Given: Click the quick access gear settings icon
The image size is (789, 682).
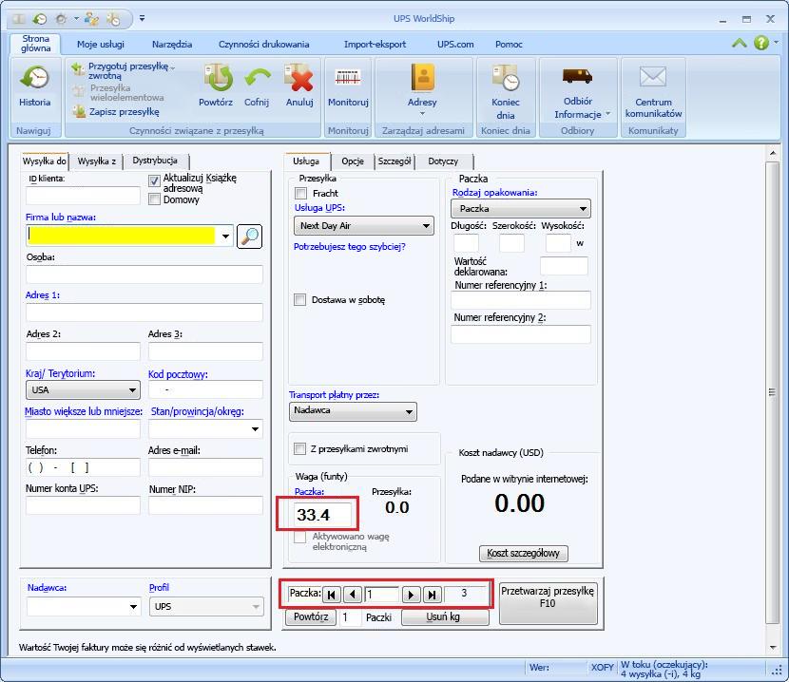Looking at the screenshot, I should tap(61, 19).
